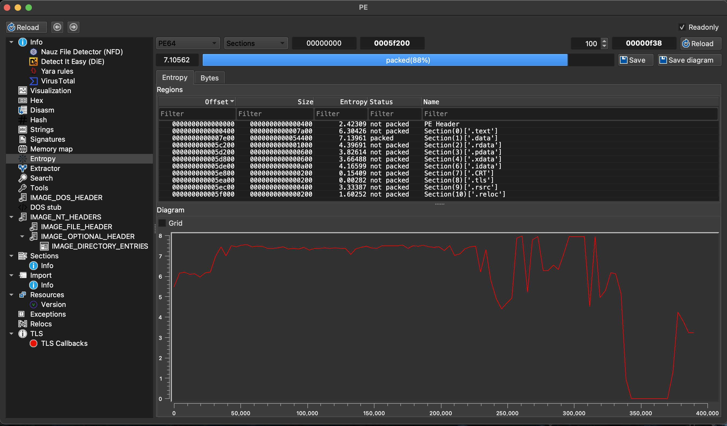Open the Disasm view
The width and height of the screenshot is (727, 426).
coord(42,110)
